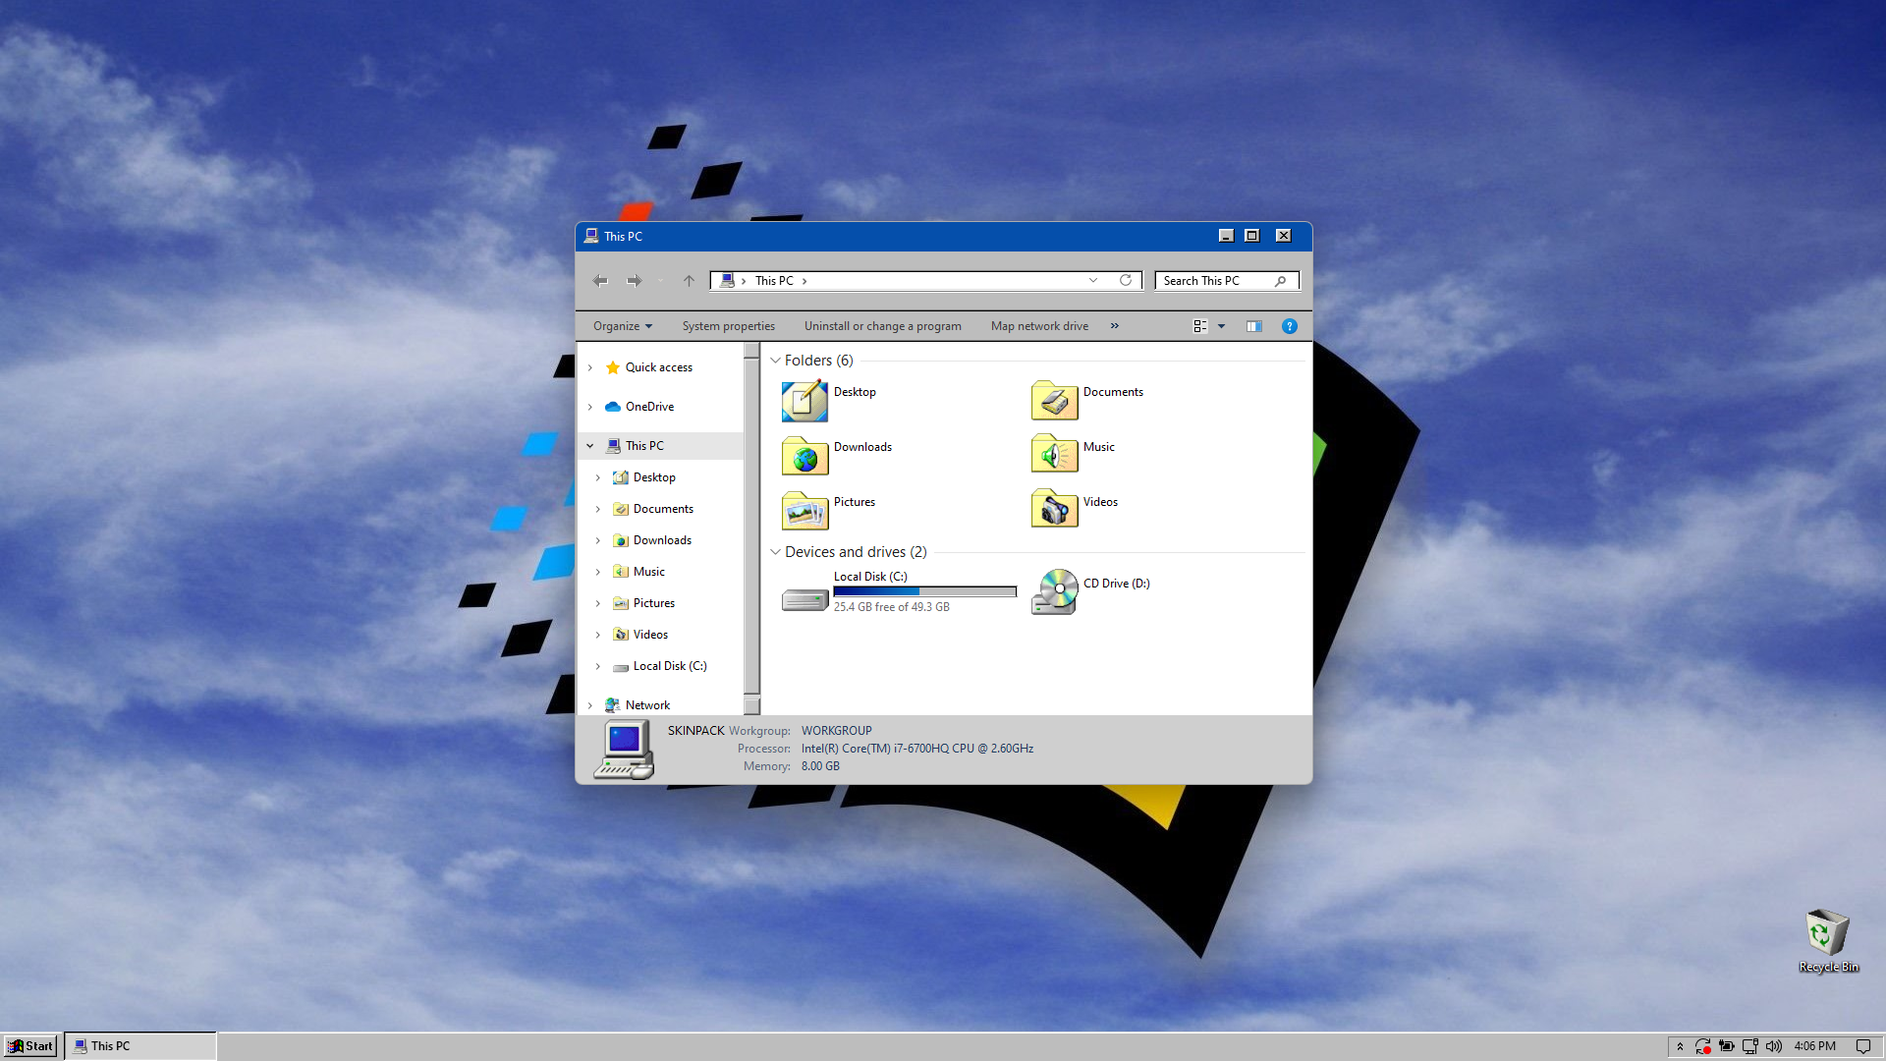Click the System properties button
This screenshot has height=1061, width=1886.
[x=728, y=325]
